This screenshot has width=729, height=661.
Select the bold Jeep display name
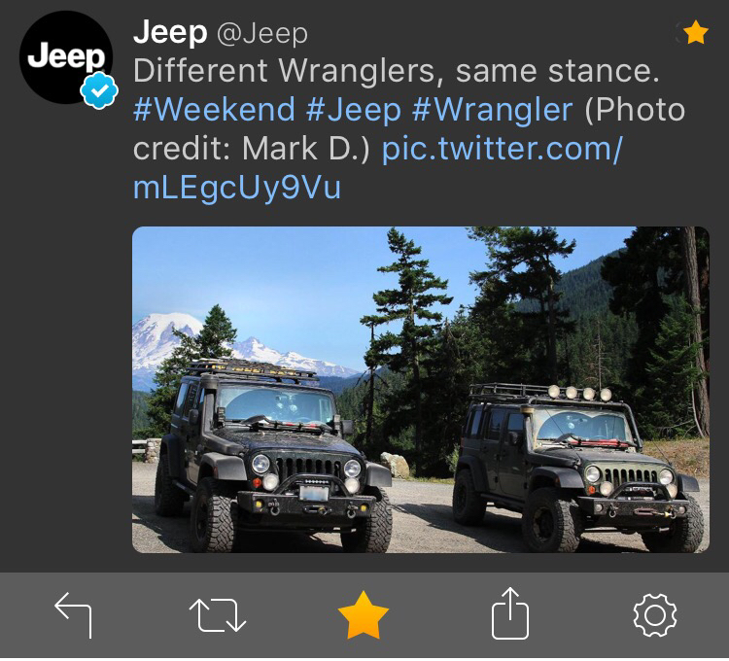tap(170, 32)
